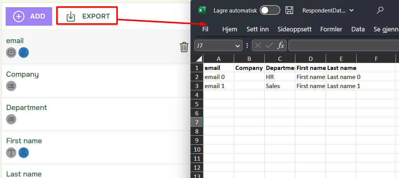399x178 pixels.
Task: Select cell C2 containing HR
Action: coord(280,77)
